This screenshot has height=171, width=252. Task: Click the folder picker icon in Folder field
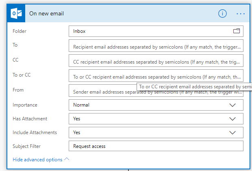tap(236, 31)
